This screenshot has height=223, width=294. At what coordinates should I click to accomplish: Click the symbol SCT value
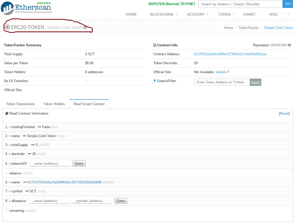(x=33, y=191)
